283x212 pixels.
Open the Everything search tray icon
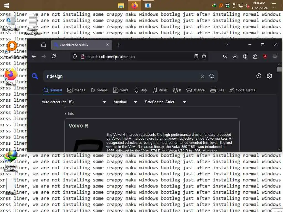[221, 6]
